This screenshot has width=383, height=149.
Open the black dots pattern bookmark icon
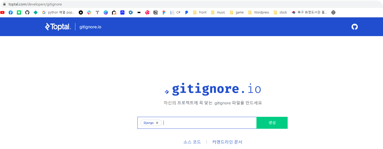(x=97, y=12)
